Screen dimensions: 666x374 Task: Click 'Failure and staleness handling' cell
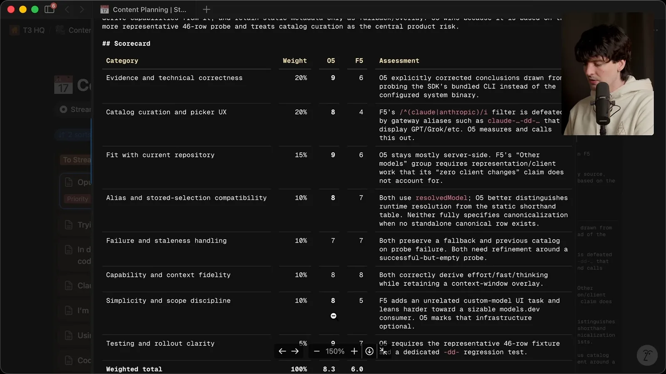(166, 241)
